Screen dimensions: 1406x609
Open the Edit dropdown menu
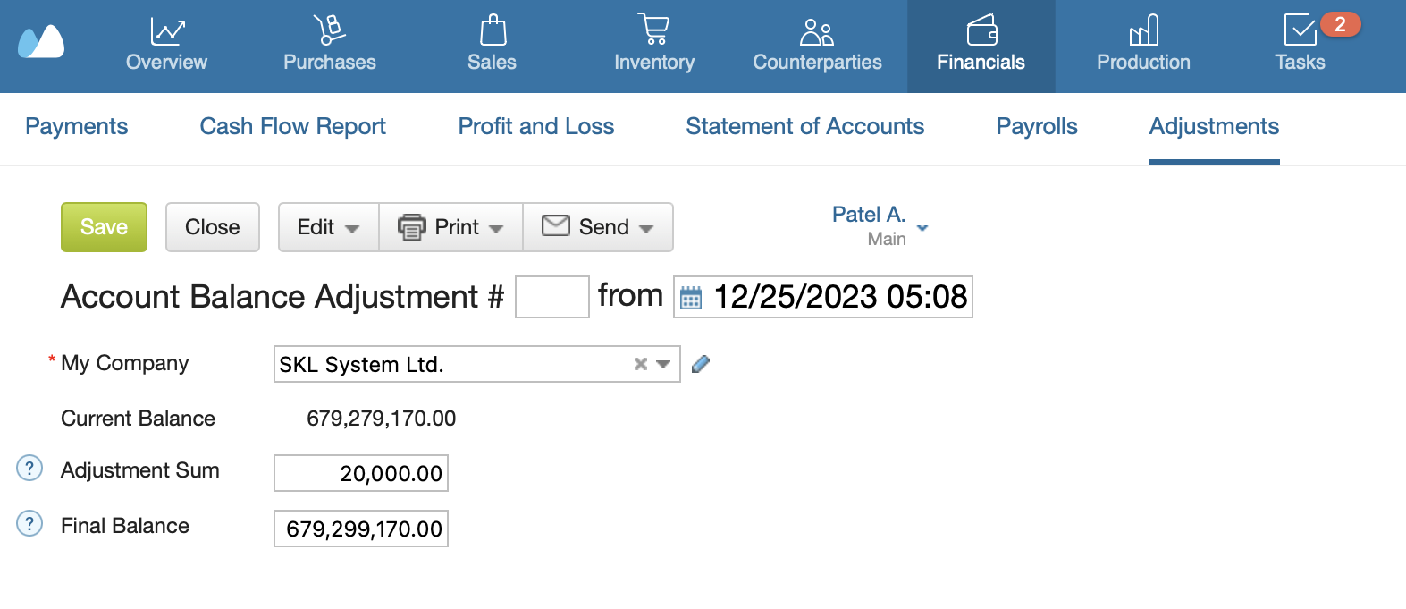pyautogui.click(x=327, y=227)
